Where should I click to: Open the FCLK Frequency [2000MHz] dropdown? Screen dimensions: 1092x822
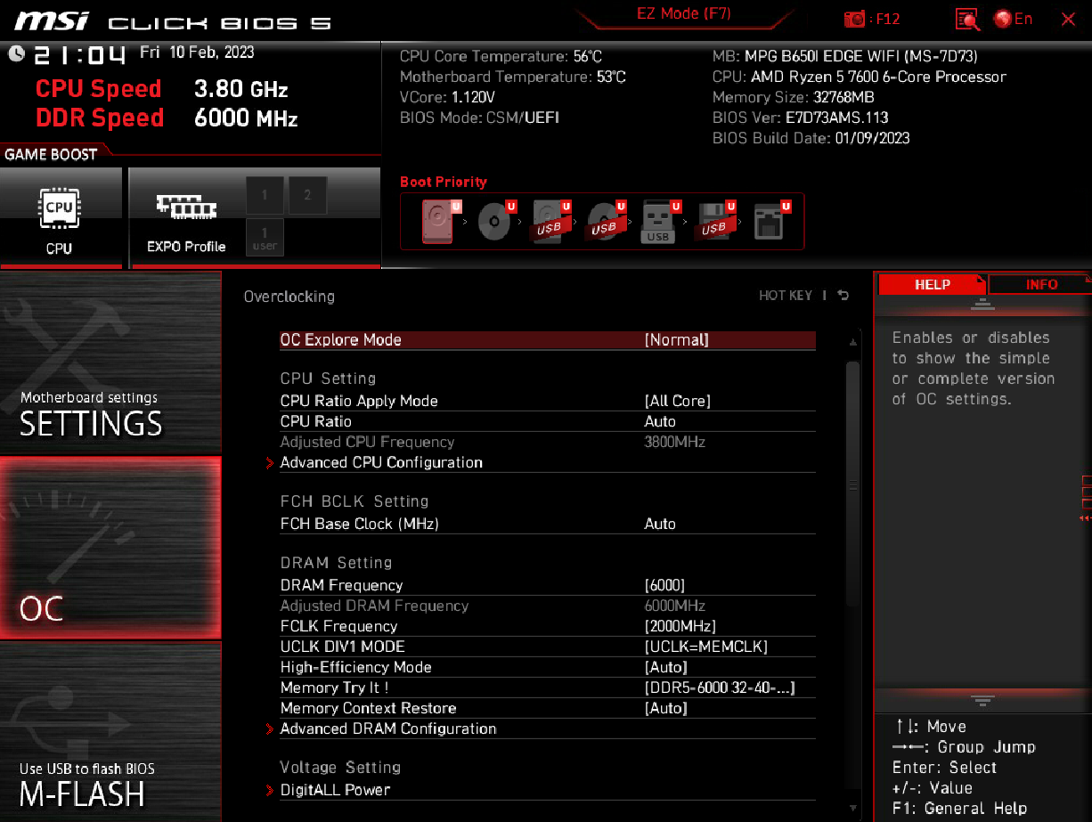(548, 626)
